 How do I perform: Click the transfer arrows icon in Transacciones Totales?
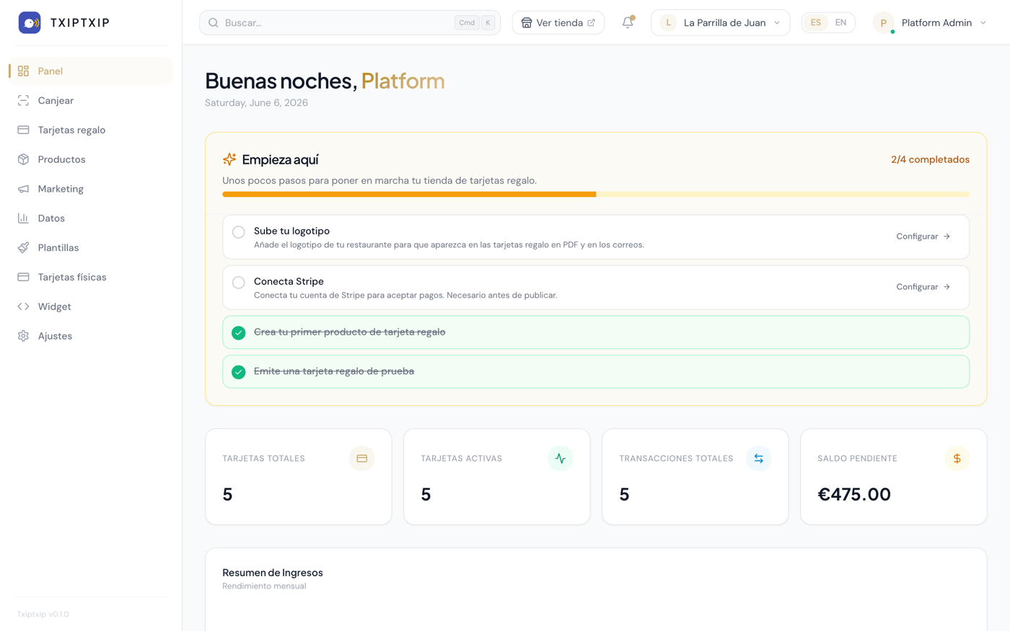pos(758,459)
